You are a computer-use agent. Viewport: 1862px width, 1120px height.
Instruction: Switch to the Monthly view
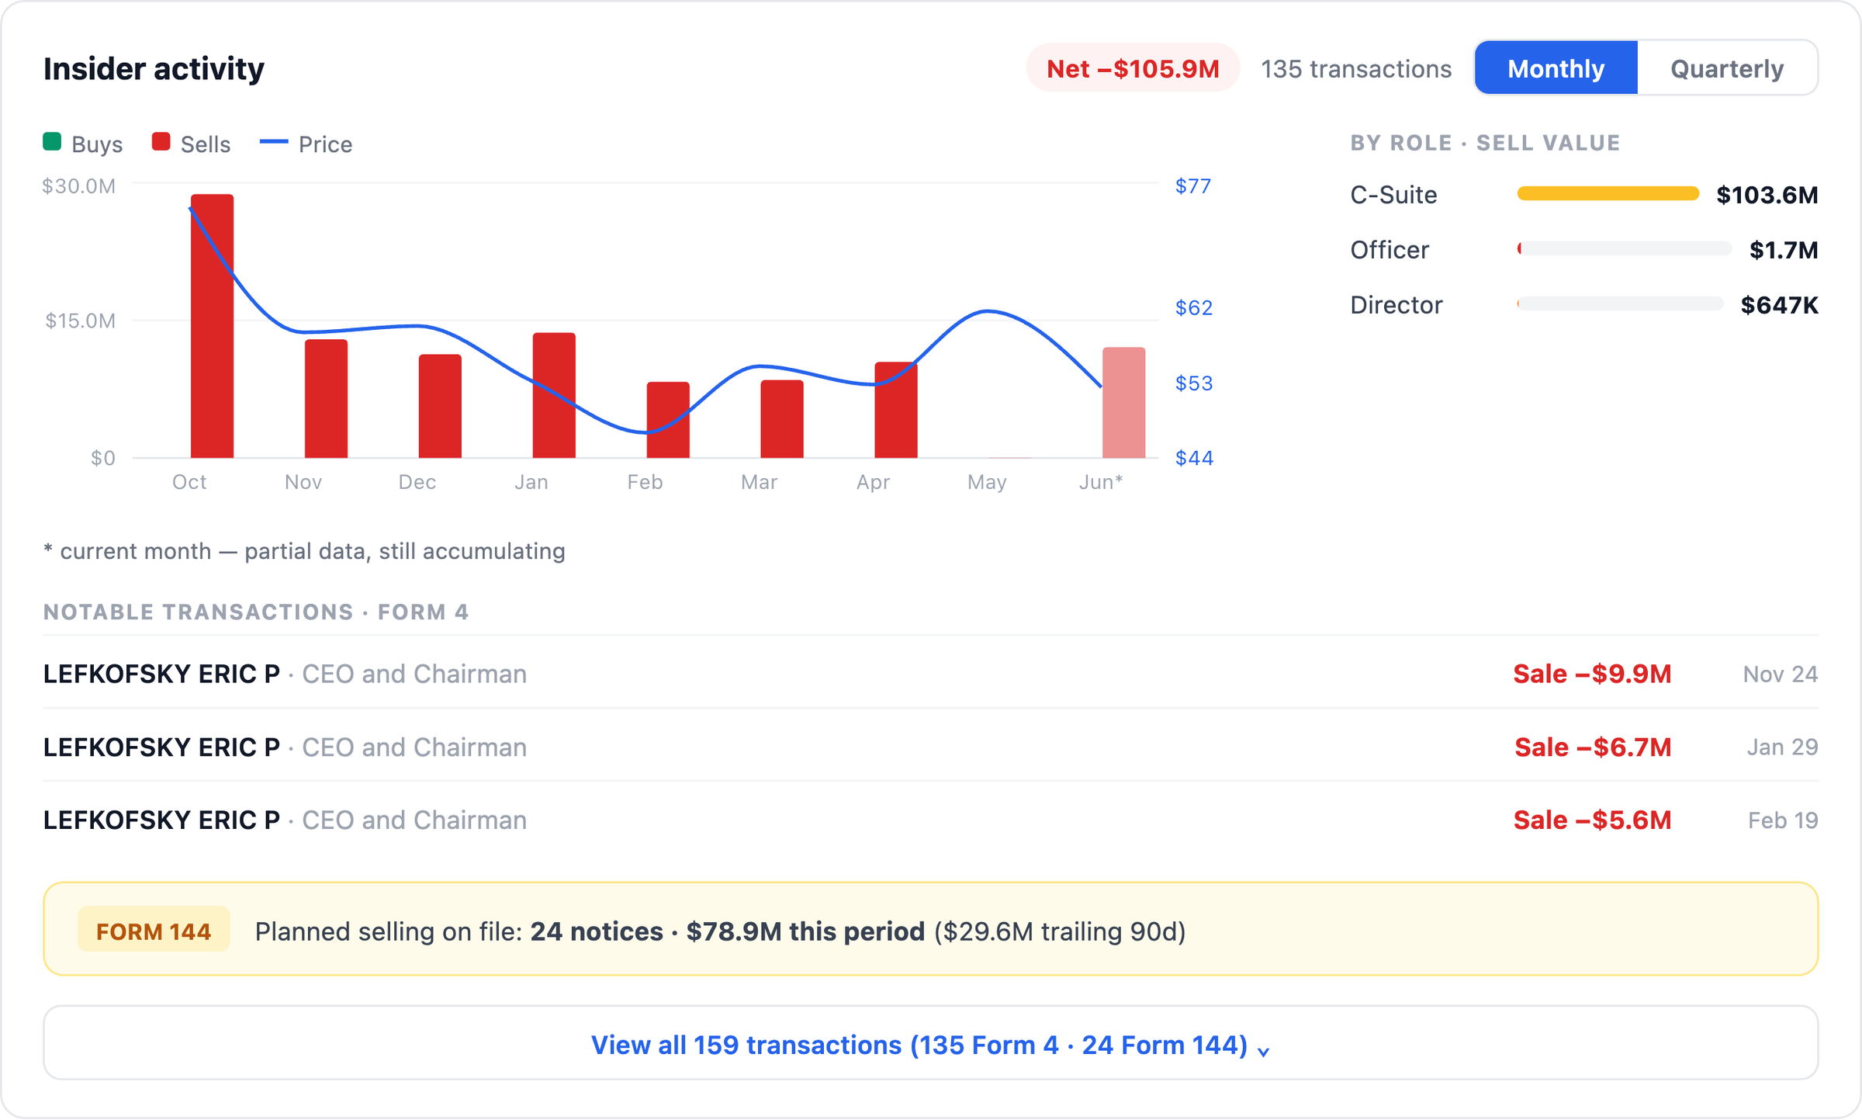(x=1556, y=68)
